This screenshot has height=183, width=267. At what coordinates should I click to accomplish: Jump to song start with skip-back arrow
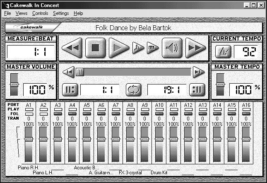[x=68, y=72]
